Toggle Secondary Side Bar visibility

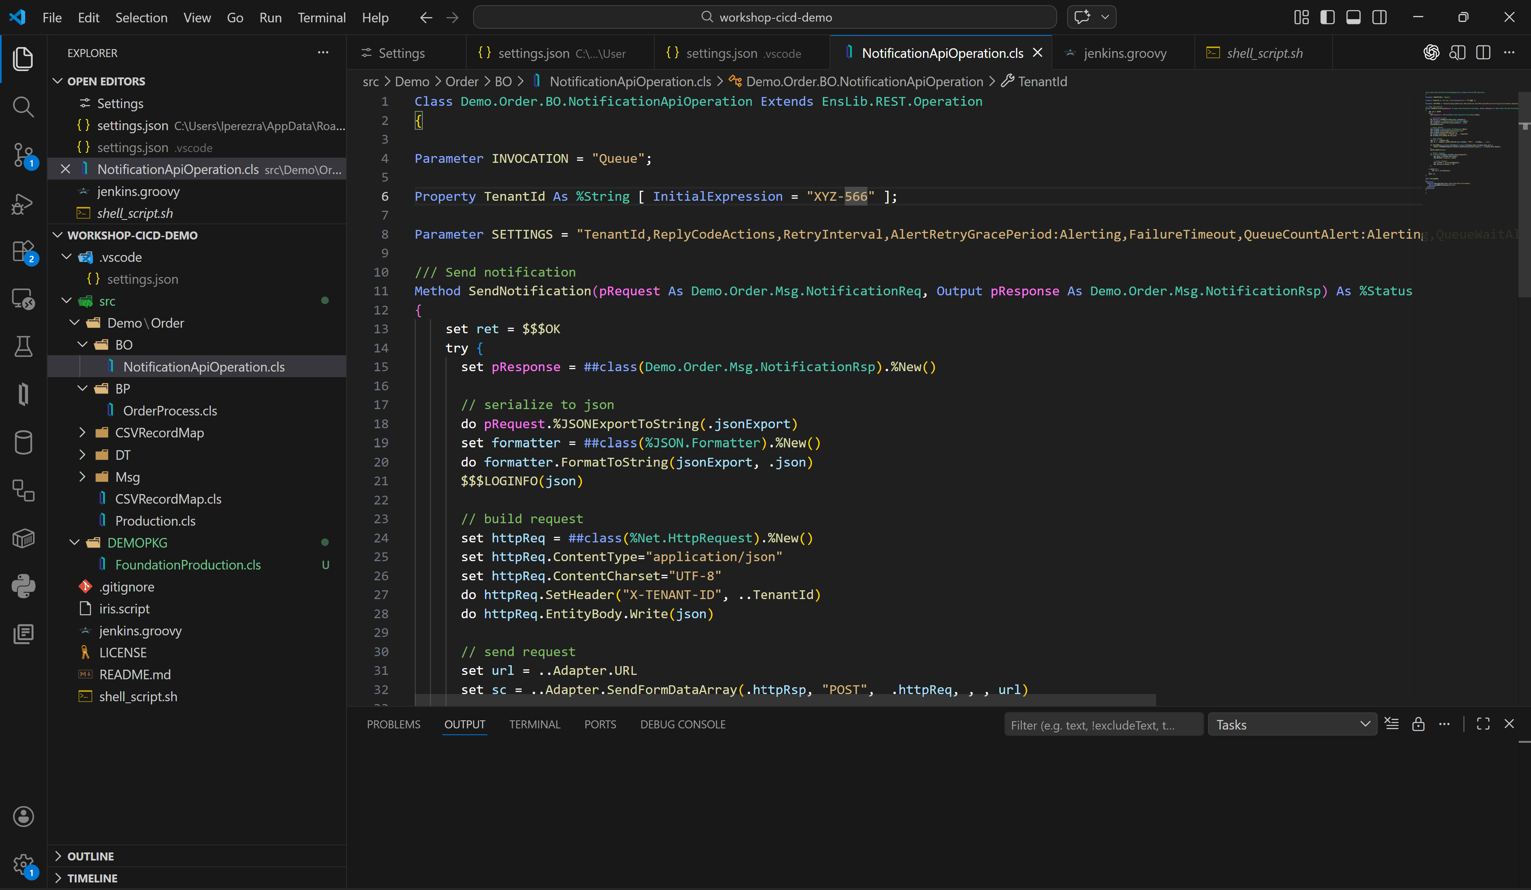[x=1380, y=18]
